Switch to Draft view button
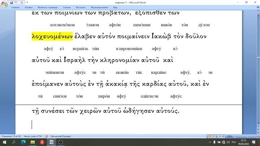 pos(223,136)
